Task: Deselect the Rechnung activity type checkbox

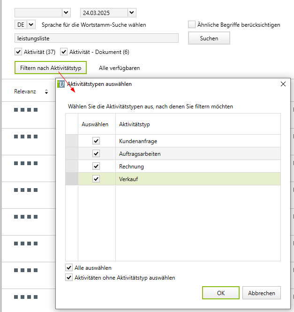Action: click(x=96, y=166)
